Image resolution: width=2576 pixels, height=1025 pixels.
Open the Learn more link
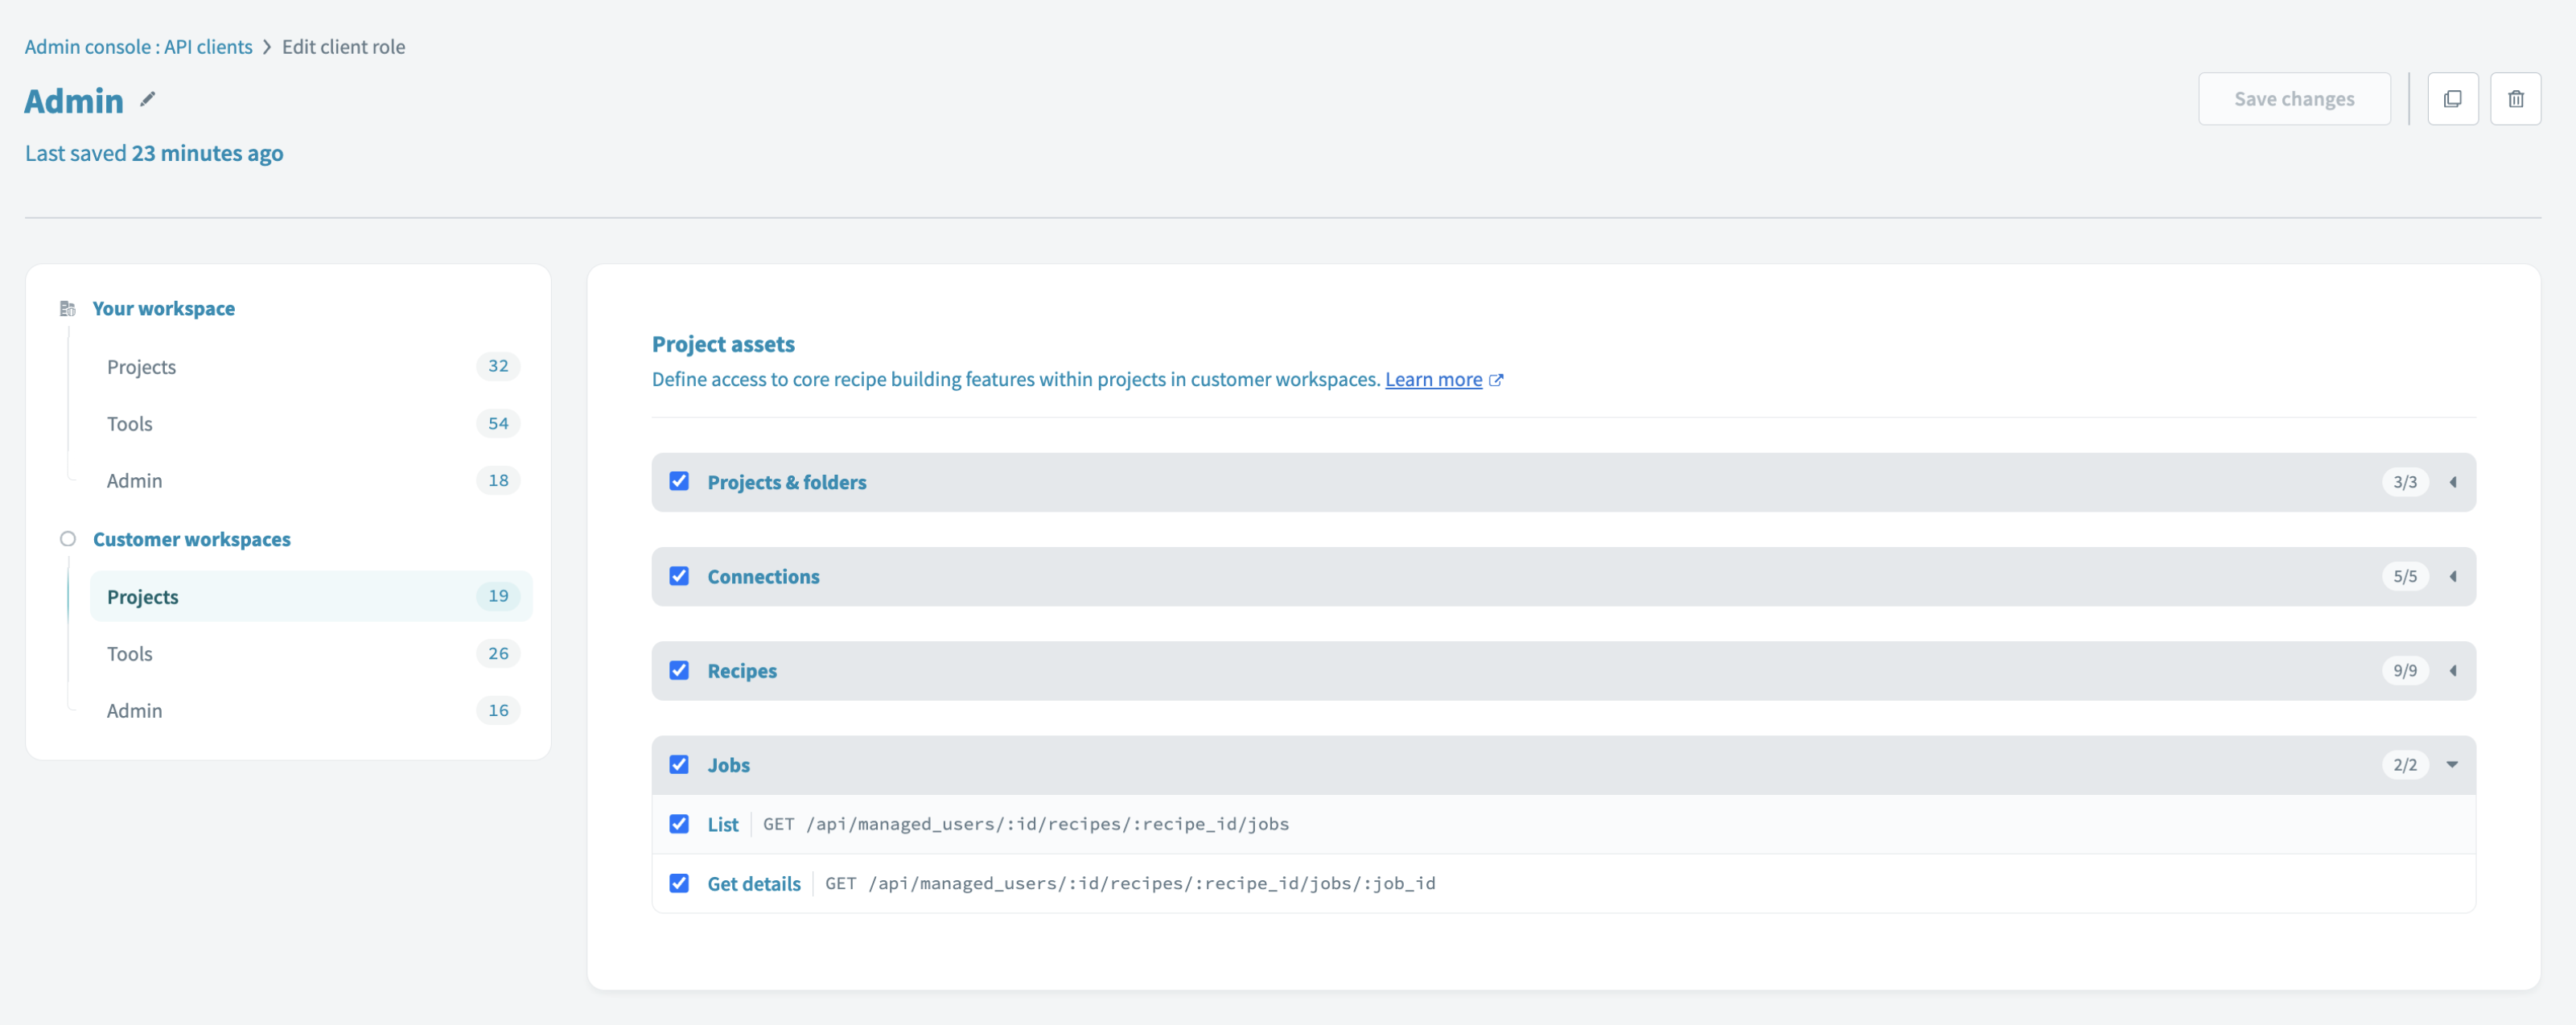coord(1433,379)
